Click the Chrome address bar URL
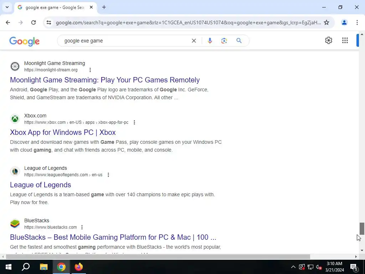 (x=188, y=22)
